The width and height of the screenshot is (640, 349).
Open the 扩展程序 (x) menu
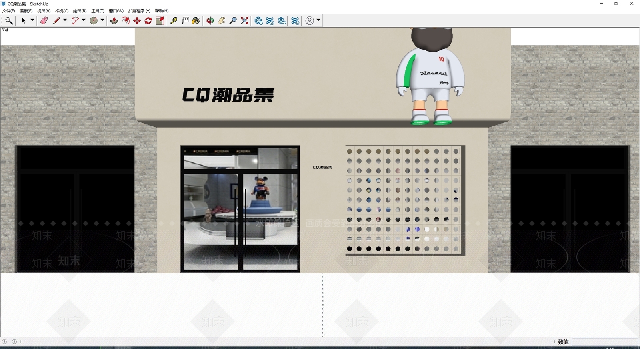[x=139, y=11]
